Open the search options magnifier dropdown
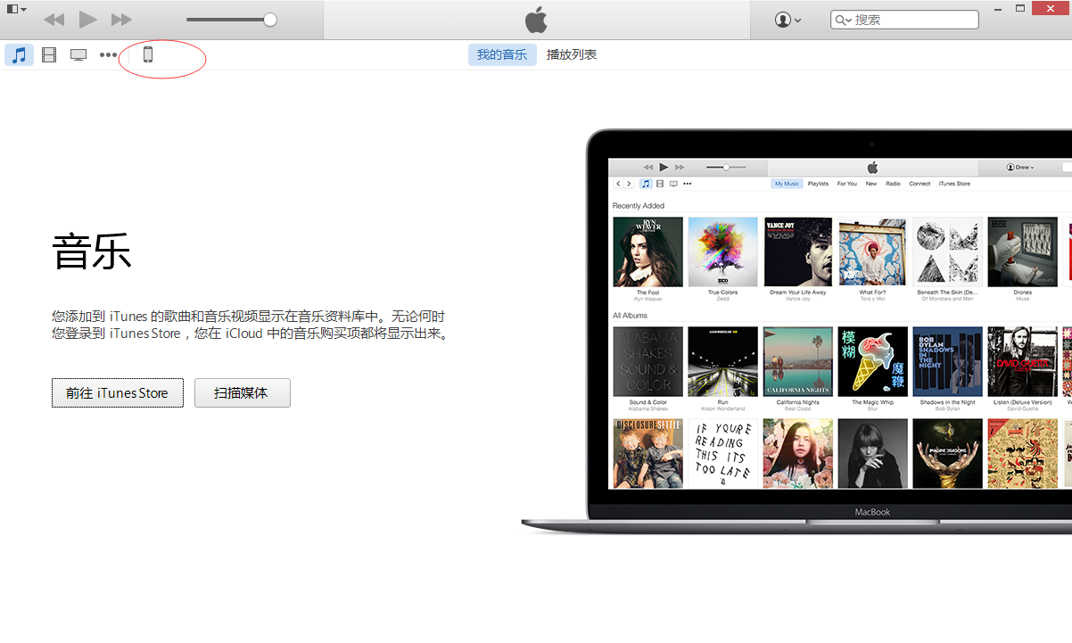The height and width of the screenshot is (643, 1072). click(x=843, y=19)
